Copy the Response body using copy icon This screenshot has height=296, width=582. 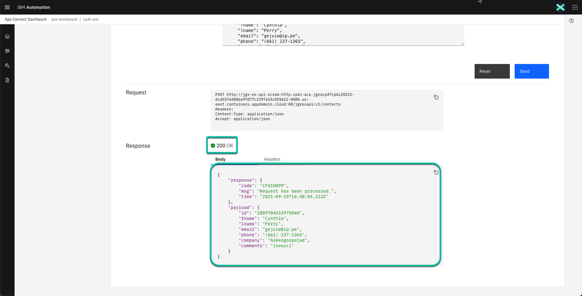(x=436, y=172)
